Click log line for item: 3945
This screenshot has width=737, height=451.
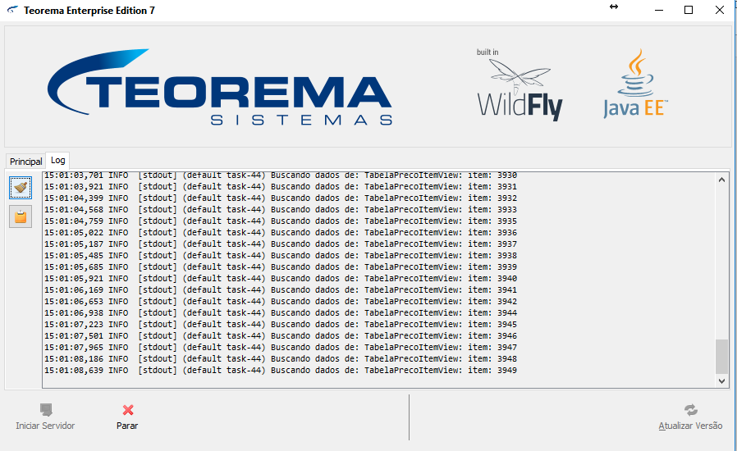[281, 325]
